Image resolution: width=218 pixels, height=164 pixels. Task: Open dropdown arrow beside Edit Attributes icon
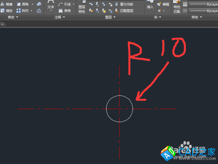164,11
